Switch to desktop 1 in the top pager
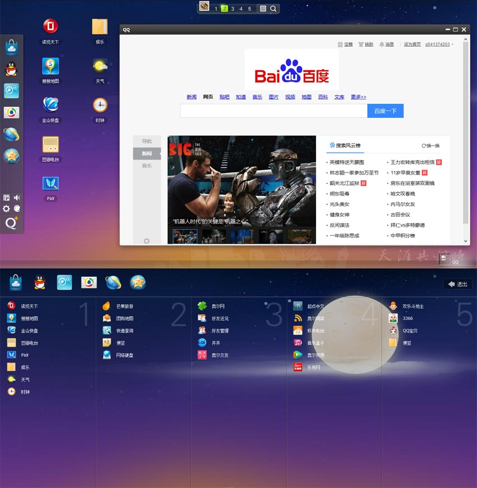477x488 pixels. point(216,9)
